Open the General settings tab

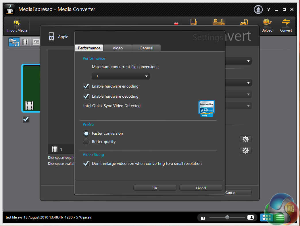146,48
